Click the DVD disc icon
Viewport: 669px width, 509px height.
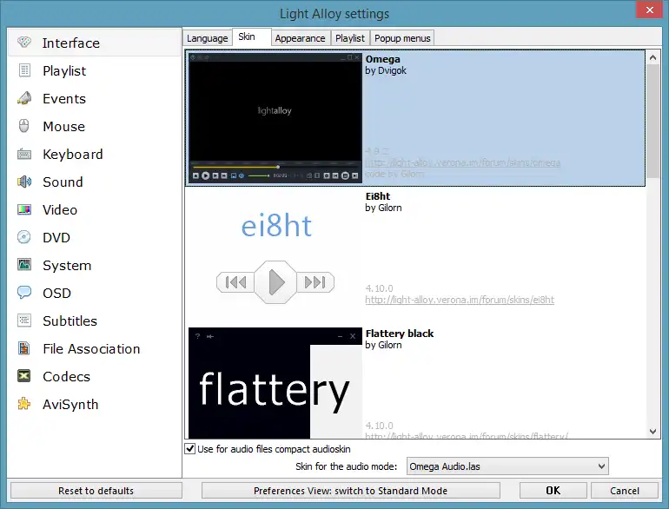pyautogui.click(x=24, y=237)
